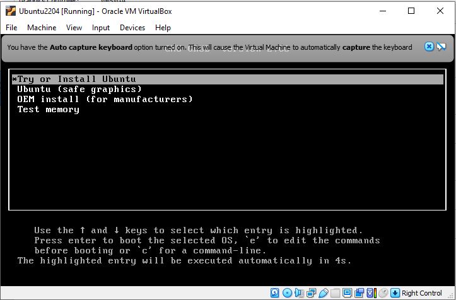This screenshot has width=456, height=300.
Task: Open the Devices menu
Action: 132,28
